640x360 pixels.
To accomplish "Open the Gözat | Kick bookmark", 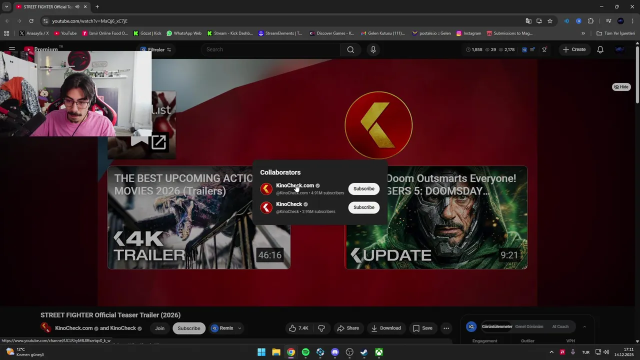I will (147, 33).
